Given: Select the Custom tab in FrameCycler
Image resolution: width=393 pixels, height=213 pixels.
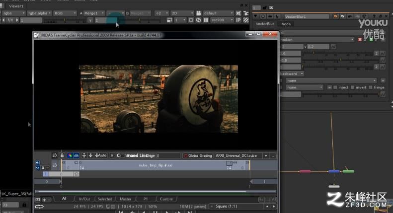Looking at the screenshot, I should 166,199.
